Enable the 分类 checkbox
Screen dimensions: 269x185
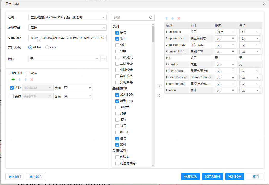tap(117, 51)
